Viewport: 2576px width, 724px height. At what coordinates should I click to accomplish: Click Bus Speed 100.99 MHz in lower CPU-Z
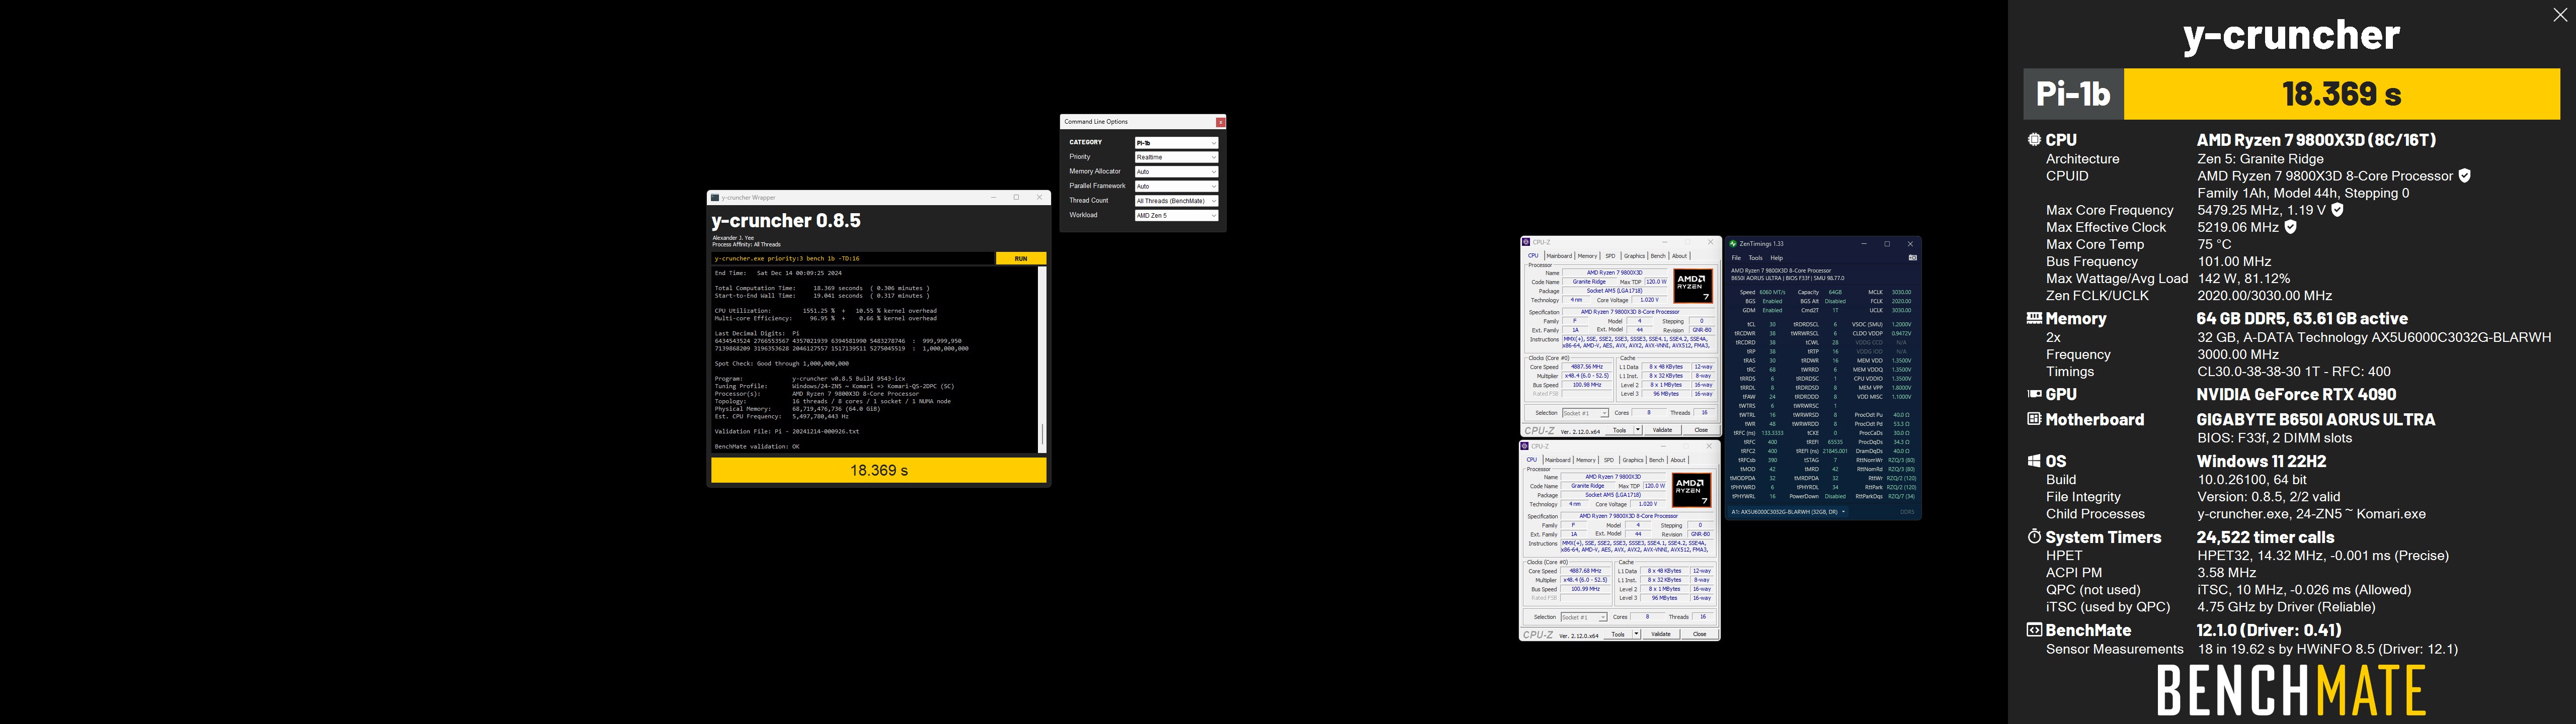coord(1586,589)
